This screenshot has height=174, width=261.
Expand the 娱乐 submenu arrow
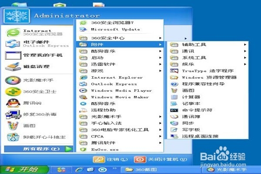coord(245,64)
